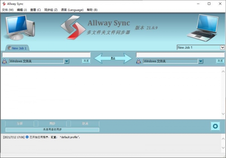Click the 同步 synchronize button

[52, 124]
